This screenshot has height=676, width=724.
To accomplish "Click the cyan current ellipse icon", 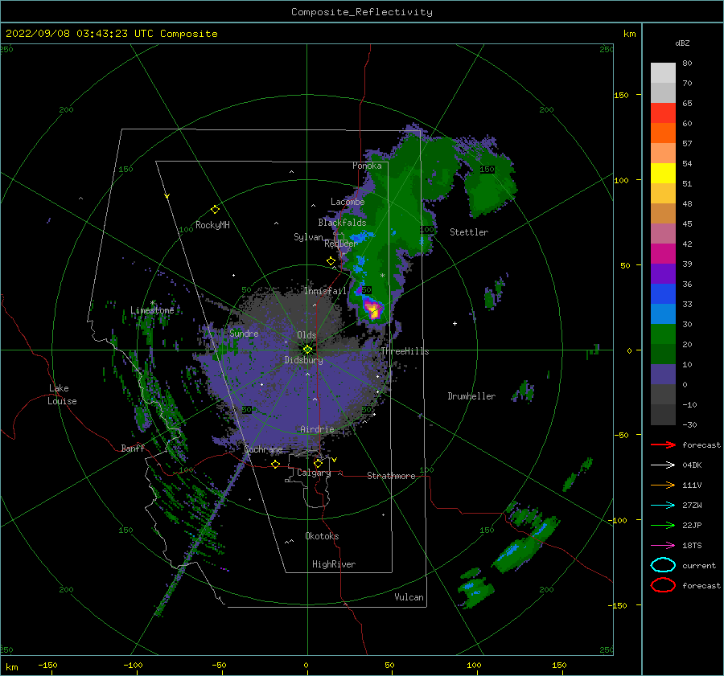I will [663, 565].
